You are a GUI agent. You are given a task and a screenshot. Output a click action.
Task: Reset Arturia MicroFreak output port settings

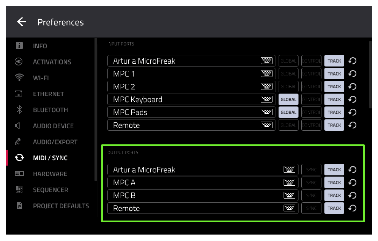(353, 169)
